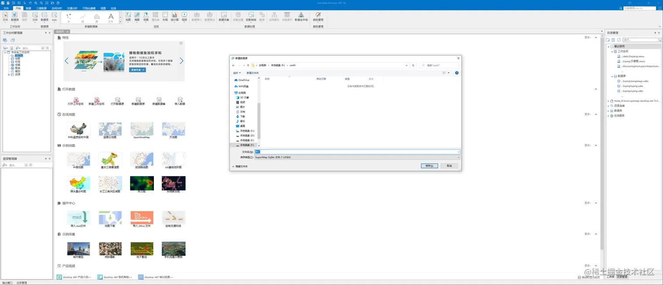Screen dimensions: 663x285
Task: Switch to the 三维数据 ribbon tab
Action: coord(41,8)
